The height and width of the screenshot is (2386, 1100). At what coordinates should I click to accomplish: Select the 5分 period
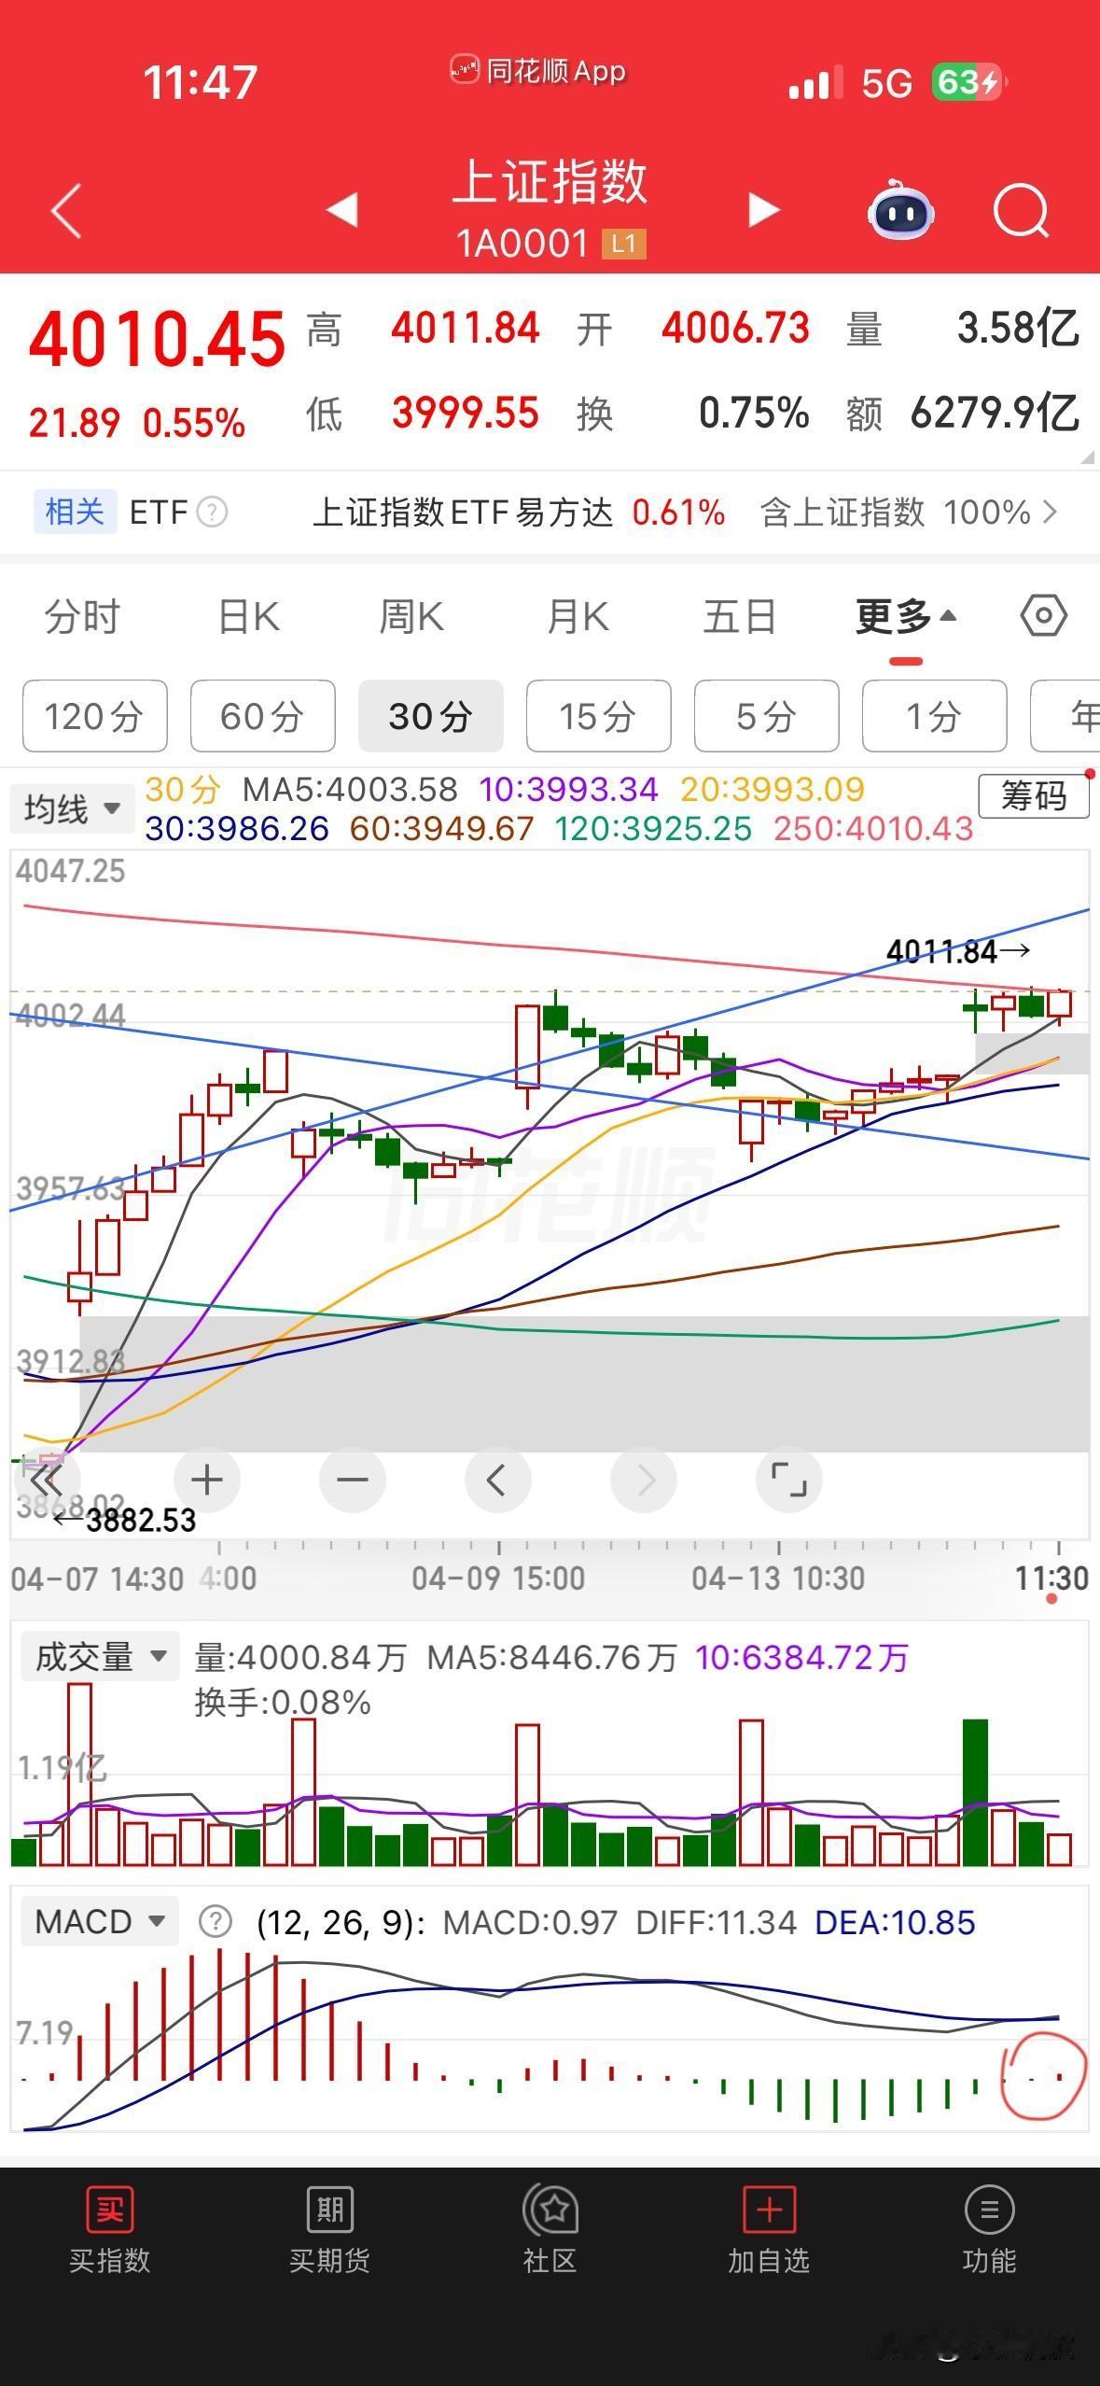pos(767,716)
